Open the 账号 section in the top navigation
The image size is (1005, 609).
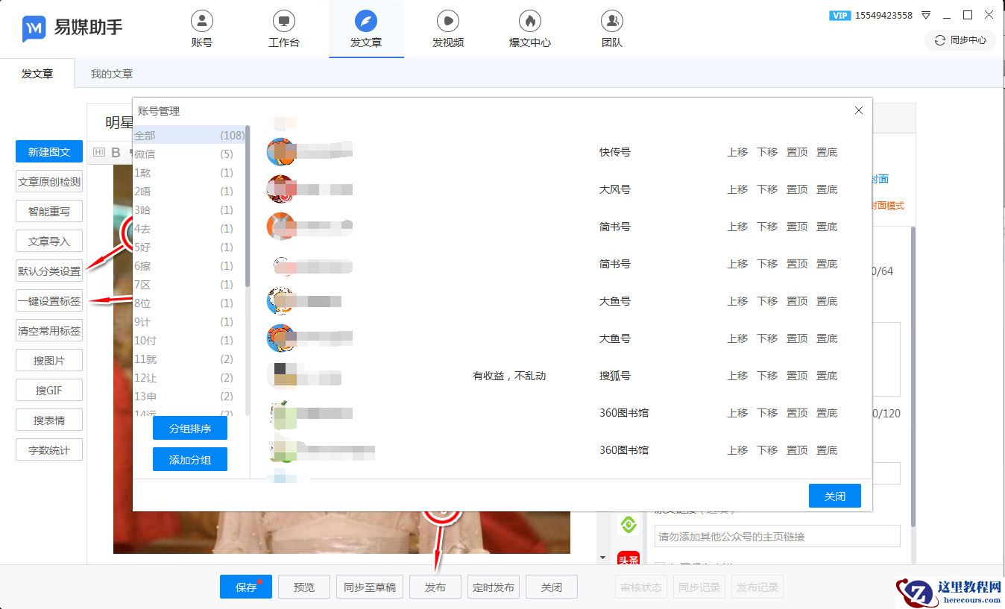(202, 30)
